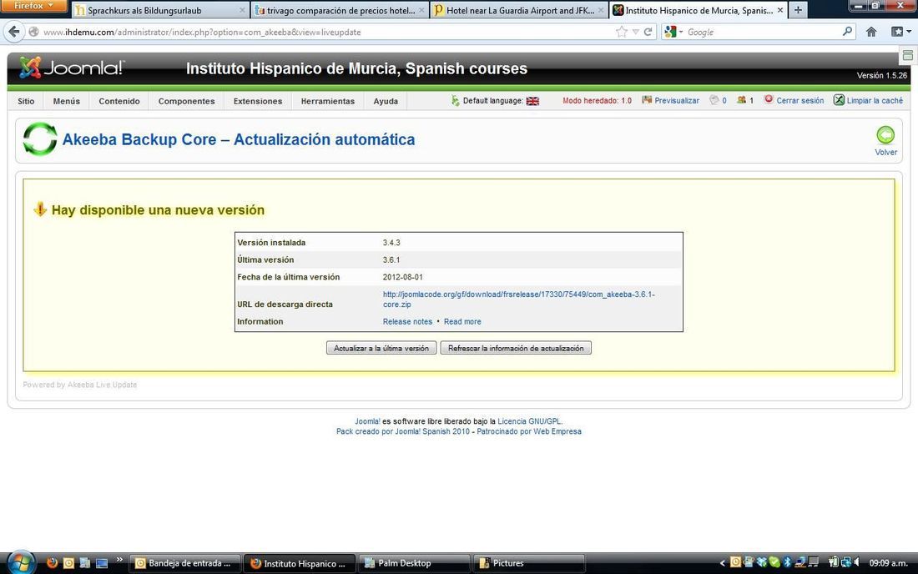Click the Firefox home icon
Viewport: 918px width, 574px height.
click(x=871, y=32)
